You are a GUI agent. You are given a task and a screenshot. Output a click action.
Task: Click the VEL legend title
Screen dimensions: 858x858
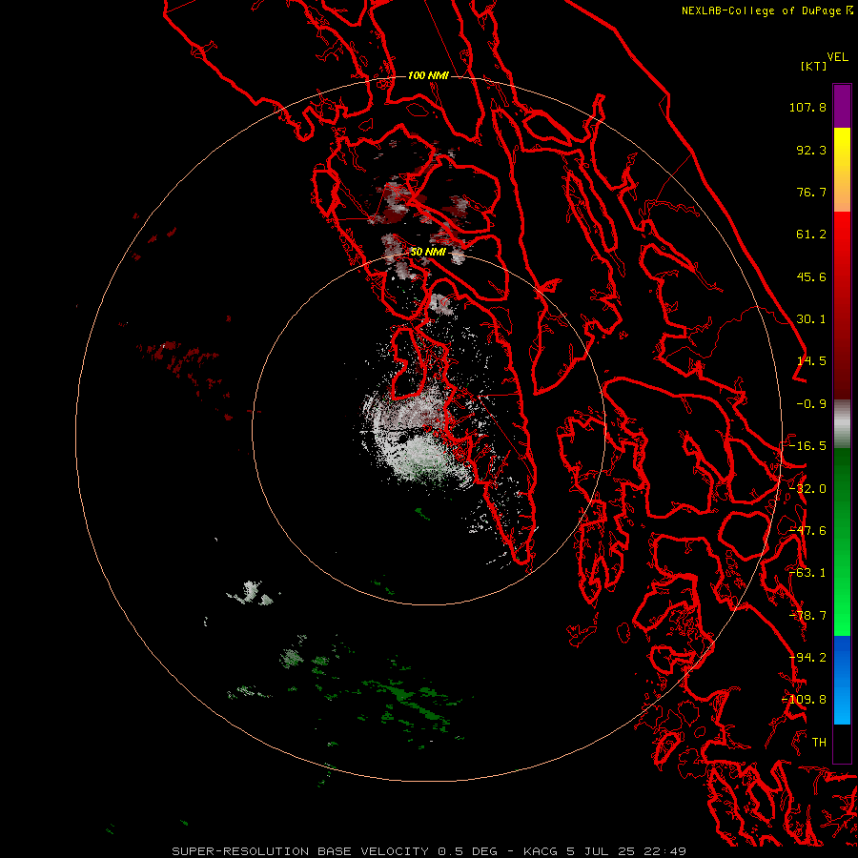tap(837, 57)
